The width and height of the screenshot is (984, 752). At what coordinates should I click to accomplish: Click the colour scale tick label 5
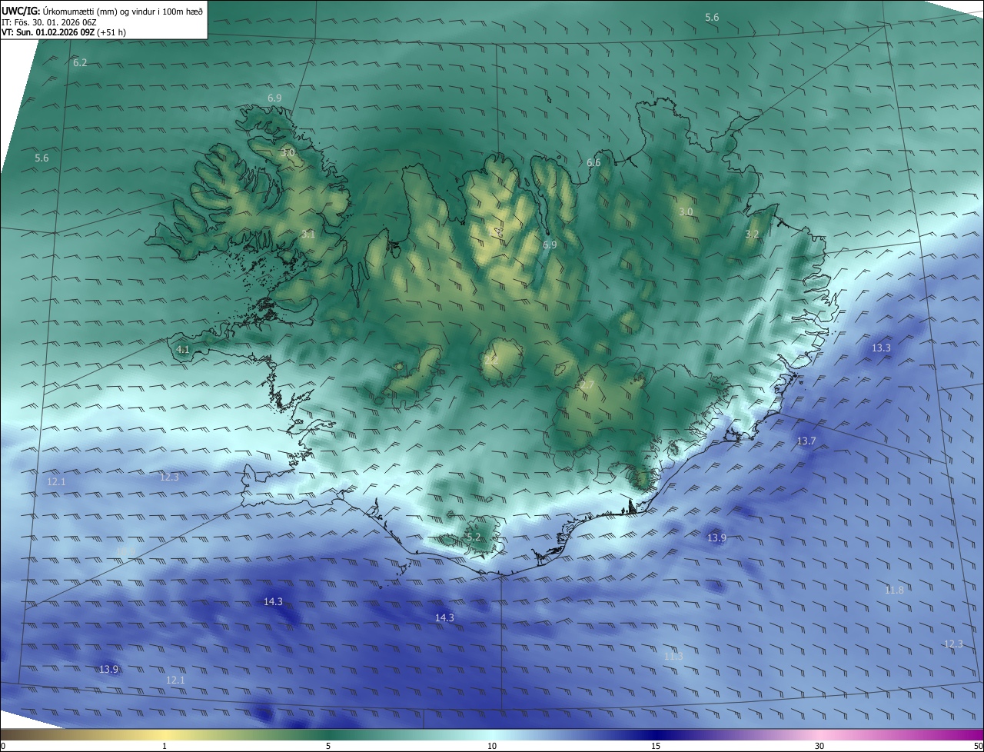click(x=328, y=746)
